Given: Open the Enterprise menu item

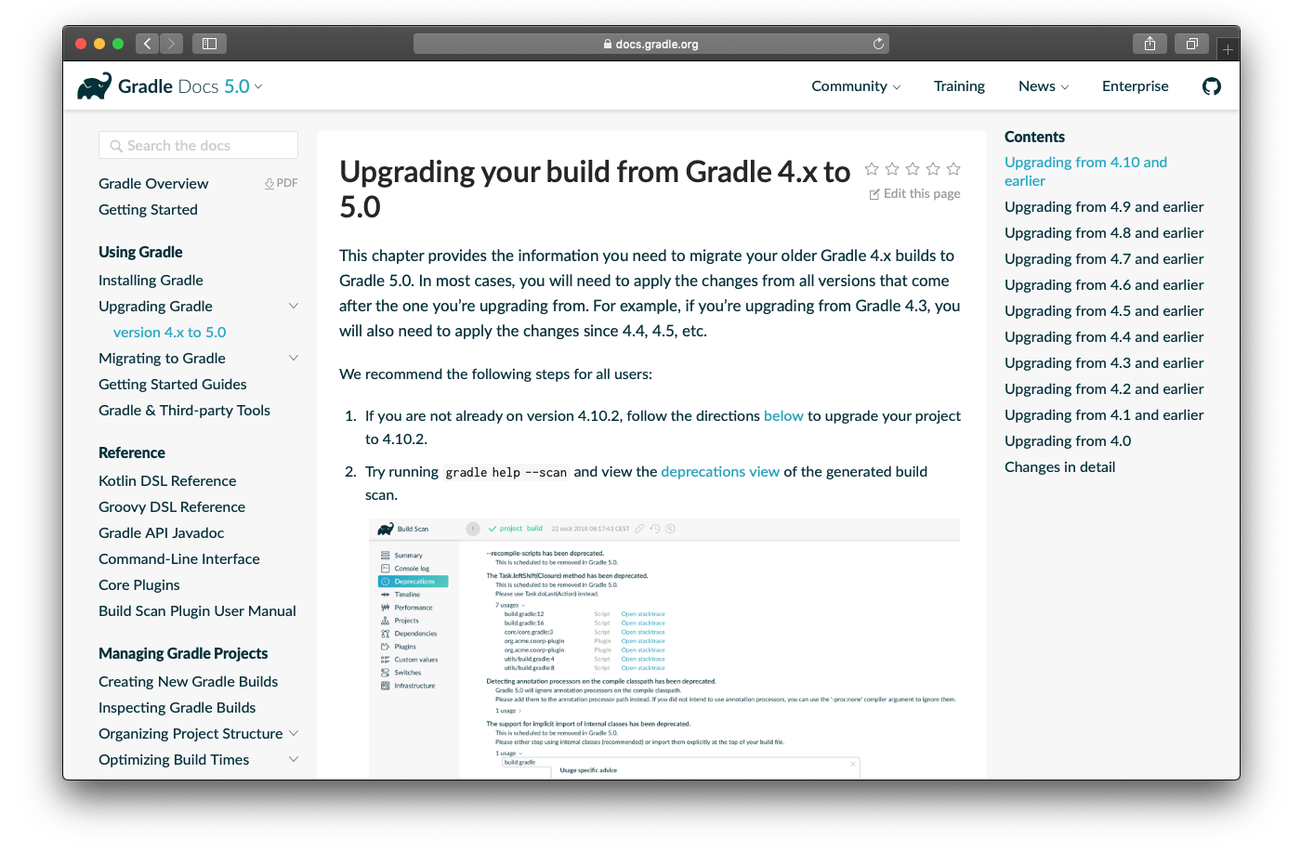Looking at the screenshot, I should pos(1135,86).
